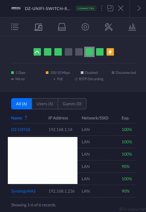Click the device name DZ-UNIFI-SWITCH-8 title
Screen dimensions: 146x212
point(48,9)
